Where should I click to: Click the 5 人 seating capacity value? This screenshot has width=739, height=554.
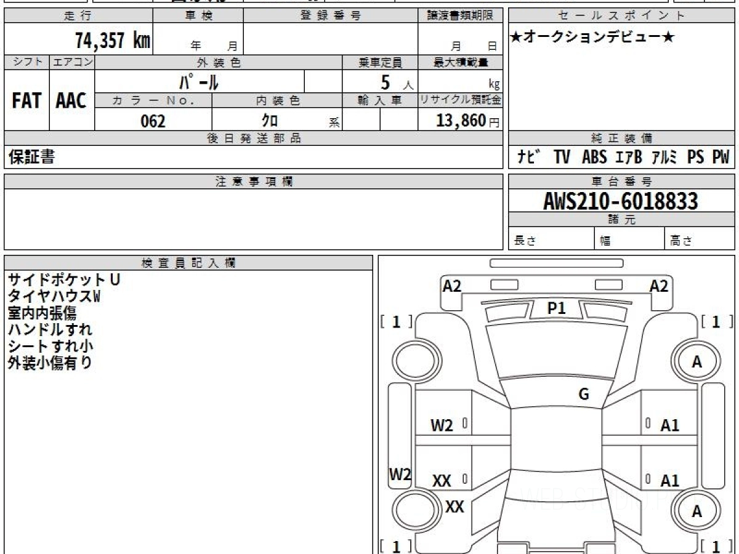point(397,82)
